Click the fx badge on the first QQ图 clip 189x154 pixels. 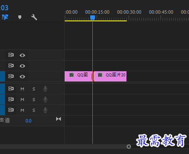(x=72, y=75)
